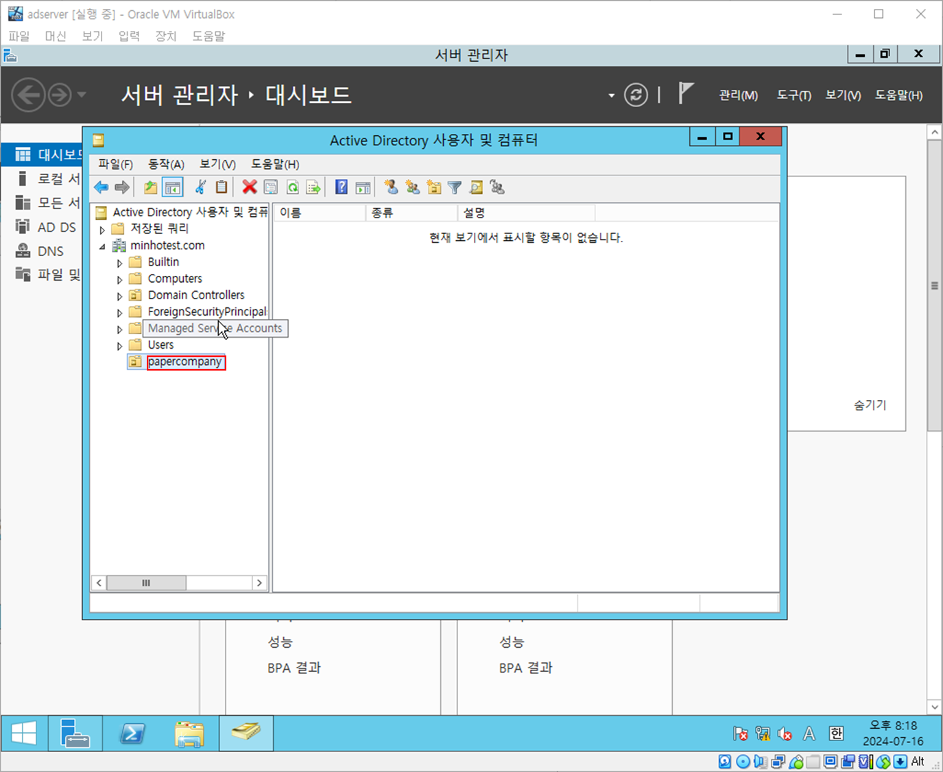Expand the Computers container
The height and width of the screenshot is (772, 943).
119,279
